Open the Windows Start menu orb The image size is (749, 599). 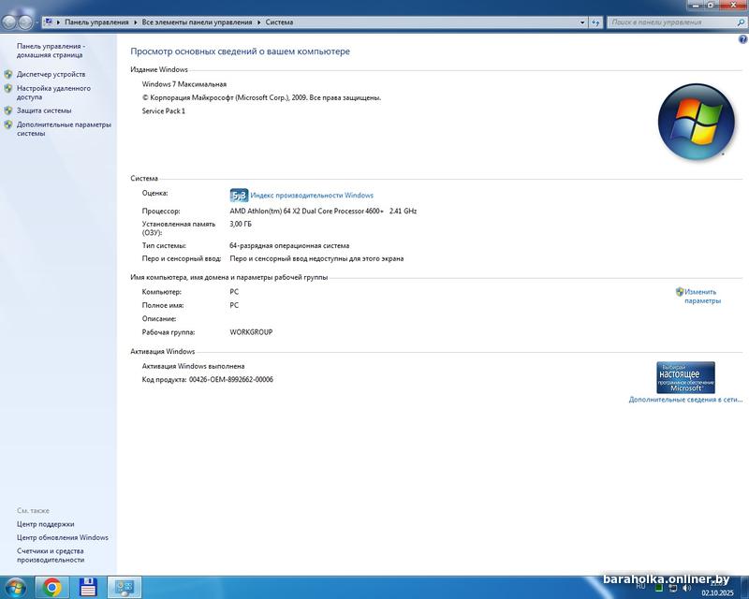pos(15,587)
